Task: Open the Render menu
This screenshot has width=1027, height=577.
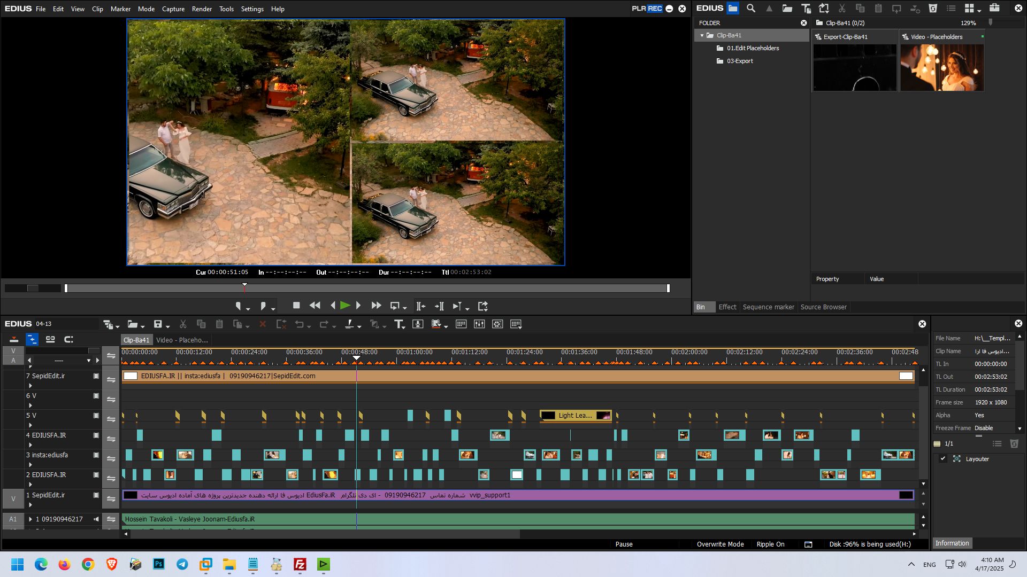Action: (202, 9)
